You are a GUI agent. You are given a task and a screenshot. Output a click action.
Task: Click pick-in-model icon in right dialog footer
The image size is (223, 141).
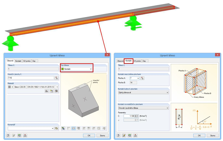pos(135,135)
